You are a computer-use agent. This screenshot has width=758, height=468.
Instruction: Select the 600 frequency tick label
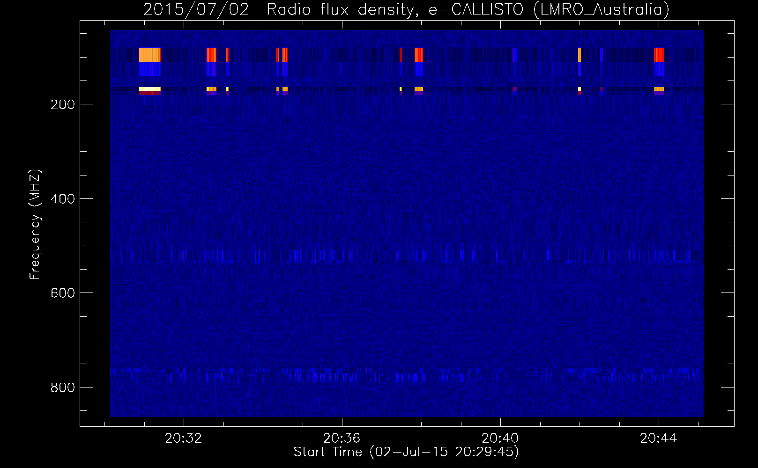(x=63, y=293)
